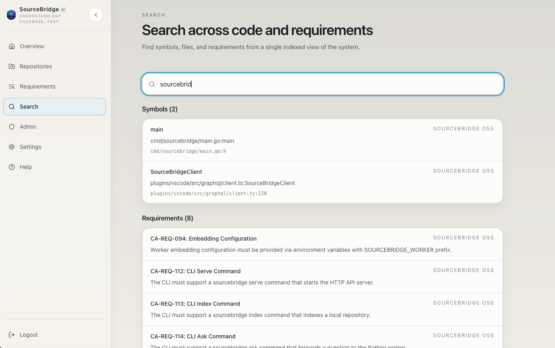Click the SOURCEBRIDGE OSS tag on CA-REQ-114

[x=464, y=336]
